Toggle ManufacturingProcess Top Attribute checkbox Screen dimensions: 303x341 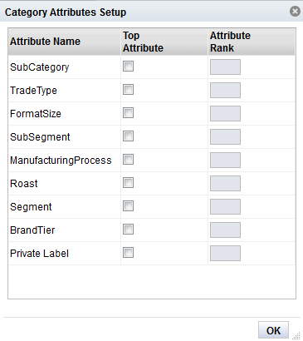[128, 160]
